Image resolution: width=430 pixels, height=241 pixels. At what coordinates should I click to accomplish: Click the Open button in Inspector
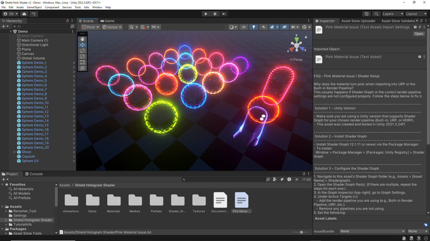tap(419, 33)
